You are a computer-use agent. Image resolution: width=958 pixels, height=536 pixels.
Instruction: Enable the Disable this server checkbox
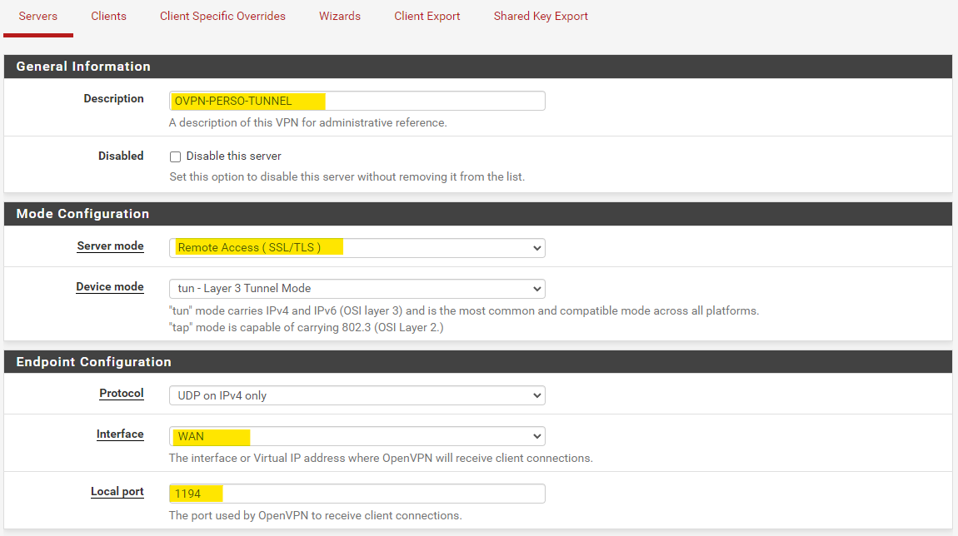tap(176, 156)
